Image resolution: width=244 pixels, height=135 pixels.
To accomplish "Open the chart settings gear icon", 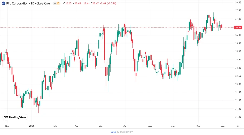I will click(239, 126).
